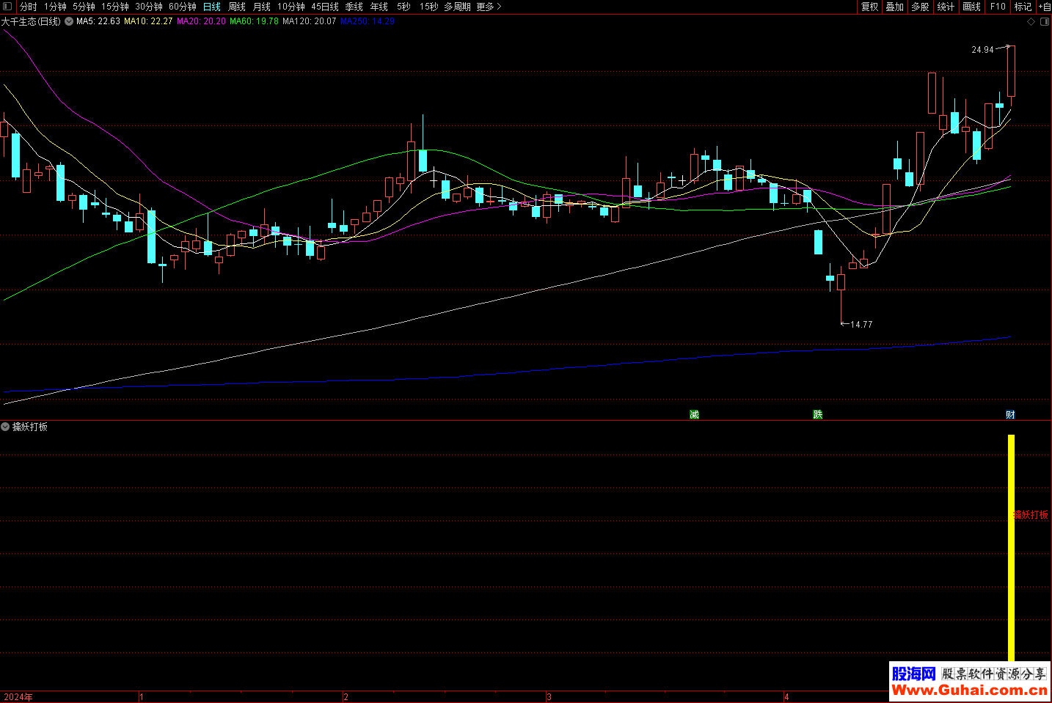Switch to 30分钟 period

(x=148, y=7)
